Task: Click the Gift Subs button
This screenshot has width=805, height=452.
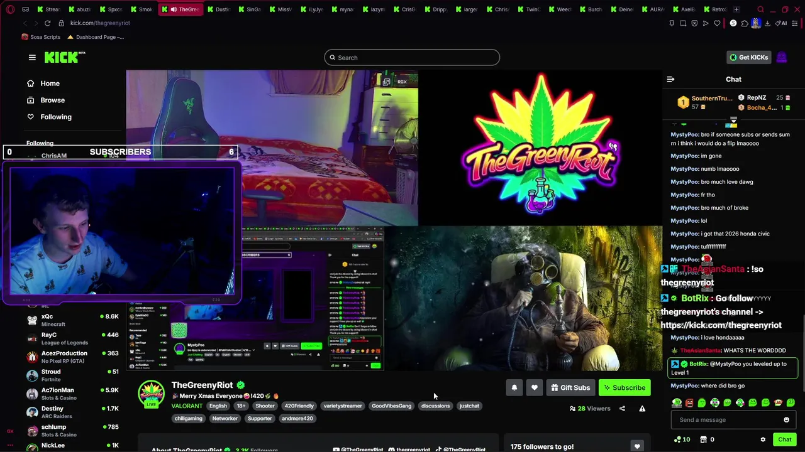Action: (570, 388)
